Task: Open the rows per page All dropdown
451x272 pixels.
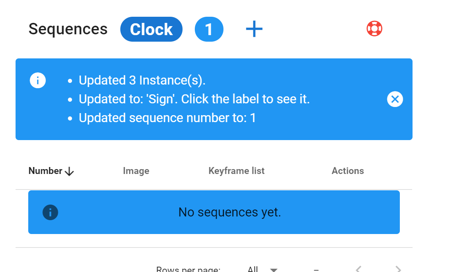Action: (x=253, y=269)
